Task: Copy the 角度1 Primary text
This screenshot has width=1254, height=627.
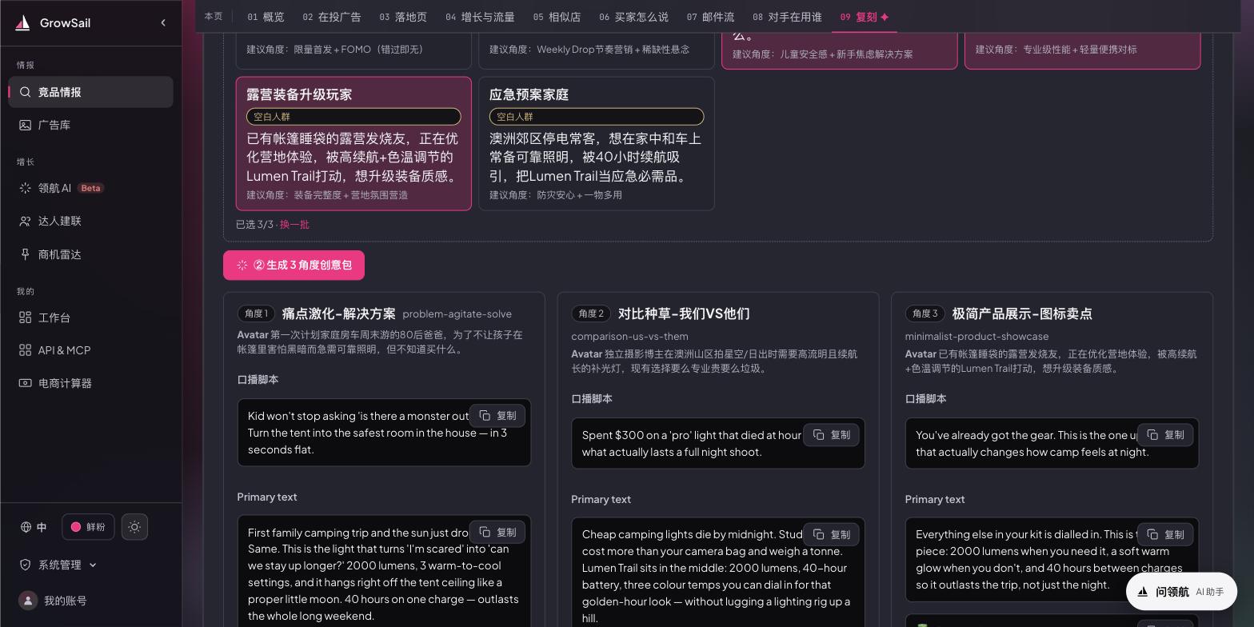Action: click(x=497, y=533)
